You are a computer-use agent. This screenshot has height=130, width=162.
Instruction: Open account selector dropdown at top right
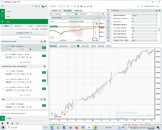[160, 6]
